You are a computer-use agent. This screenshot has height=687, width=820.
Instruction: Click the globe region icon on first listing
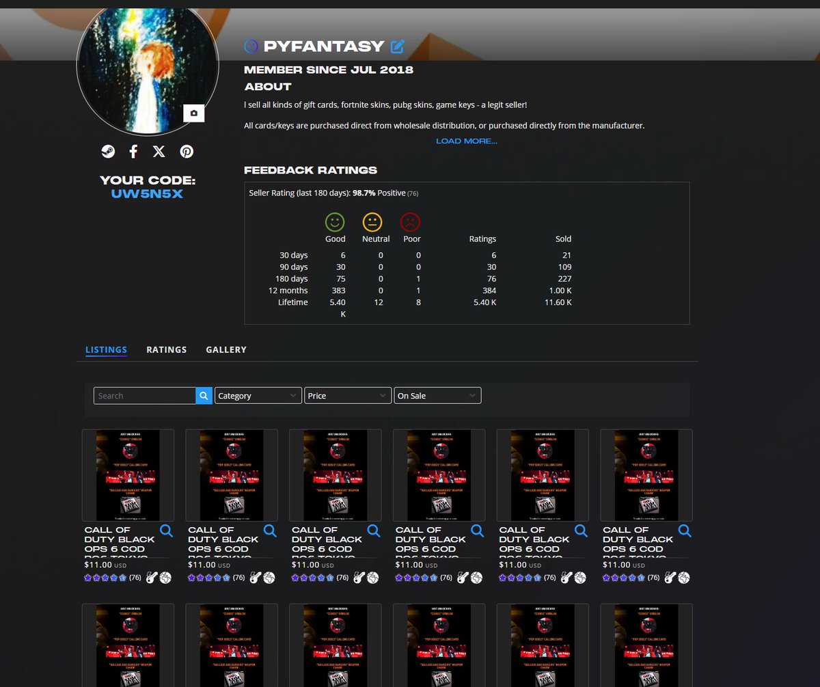165,578
